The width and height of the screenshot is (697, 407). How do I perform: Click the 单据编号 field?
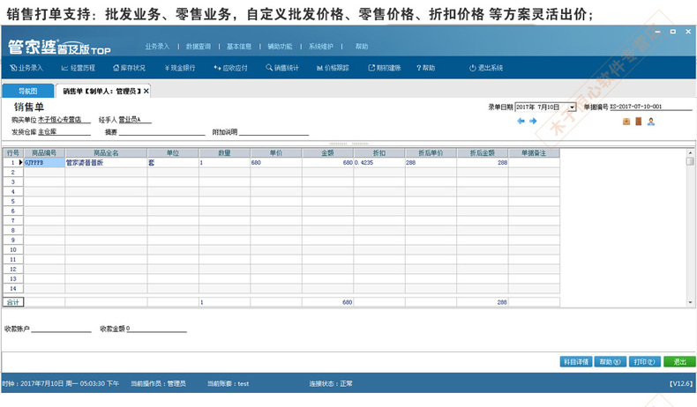click(x=651, y=107)
